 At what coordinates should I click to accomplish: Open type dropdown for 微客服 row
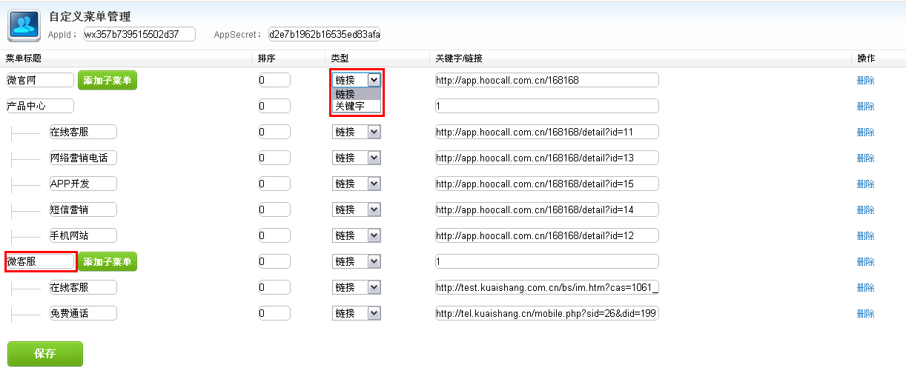point(357,261)
